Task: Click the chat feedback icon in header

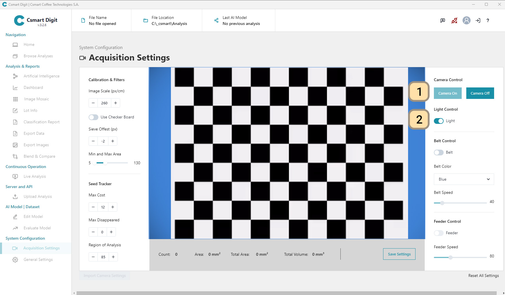Action: coord(443,20)
